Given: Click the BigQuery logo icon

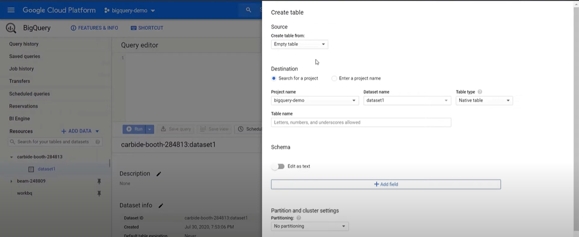Looking at the screenshot, I should (x=11, y=28).
